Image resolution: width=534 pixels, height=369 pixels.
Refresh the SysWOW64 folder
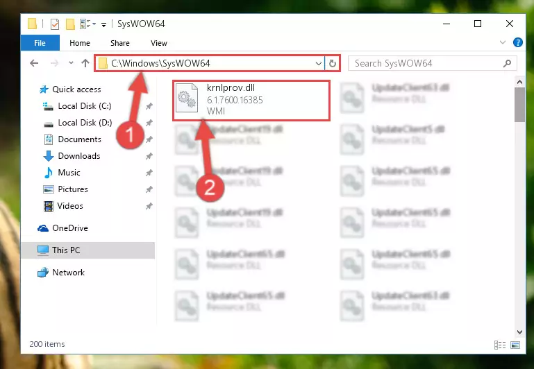tap(333, 64)
